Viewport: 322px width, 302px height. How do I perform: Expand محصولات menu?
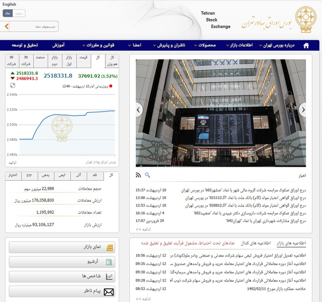pos(205,45)
